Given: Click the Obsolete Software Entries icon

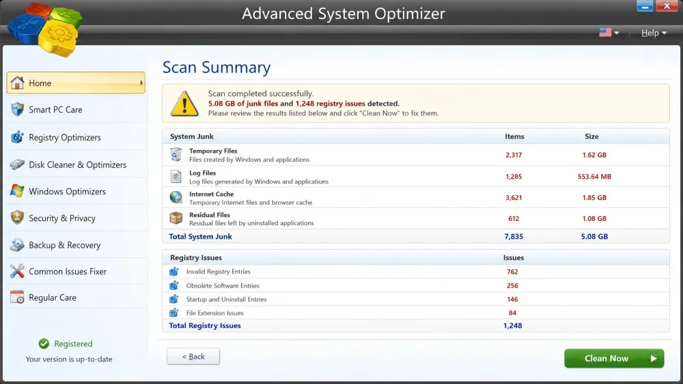Looking at the screenshot, I should (173, 285).
